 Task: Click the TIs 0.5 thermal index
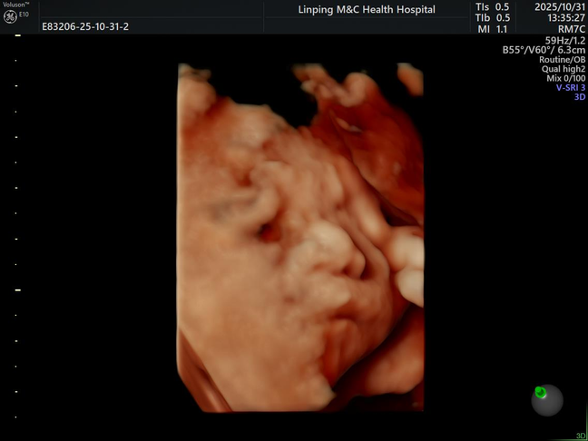pos(492,7)
